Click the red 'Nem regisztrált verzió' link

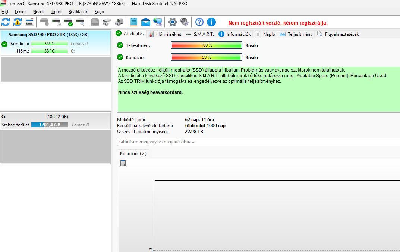278,23
